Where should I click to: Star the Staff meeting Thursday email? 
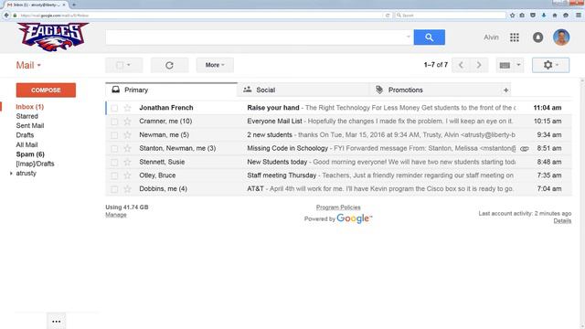point(127,175)
